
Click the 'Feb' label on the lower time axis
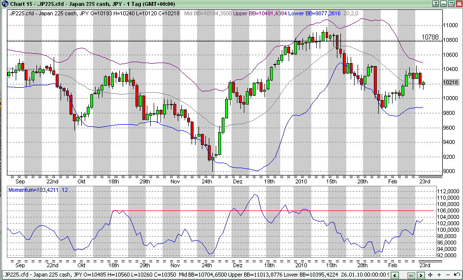pyautogui.click(x=393, y=265)
